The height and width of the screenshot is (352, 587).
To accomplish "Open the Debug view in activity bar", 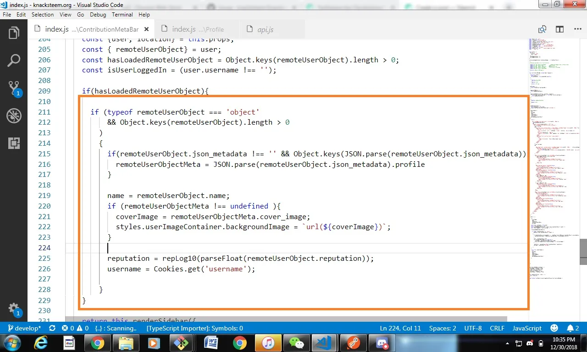I will coord(14,116).
